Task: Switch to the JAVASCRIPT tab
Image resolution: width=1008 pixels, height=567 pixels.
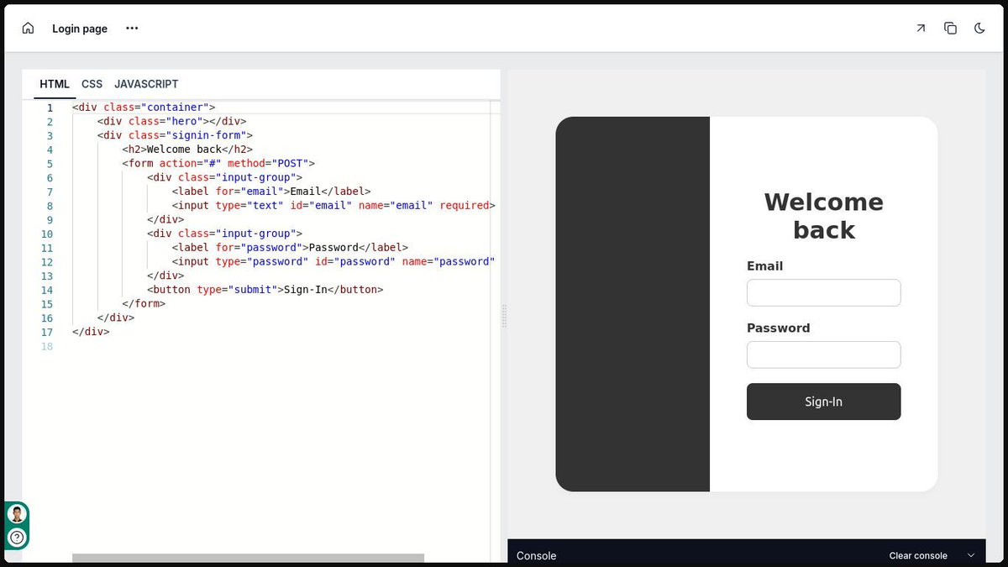Action: [x=146, y=84]
